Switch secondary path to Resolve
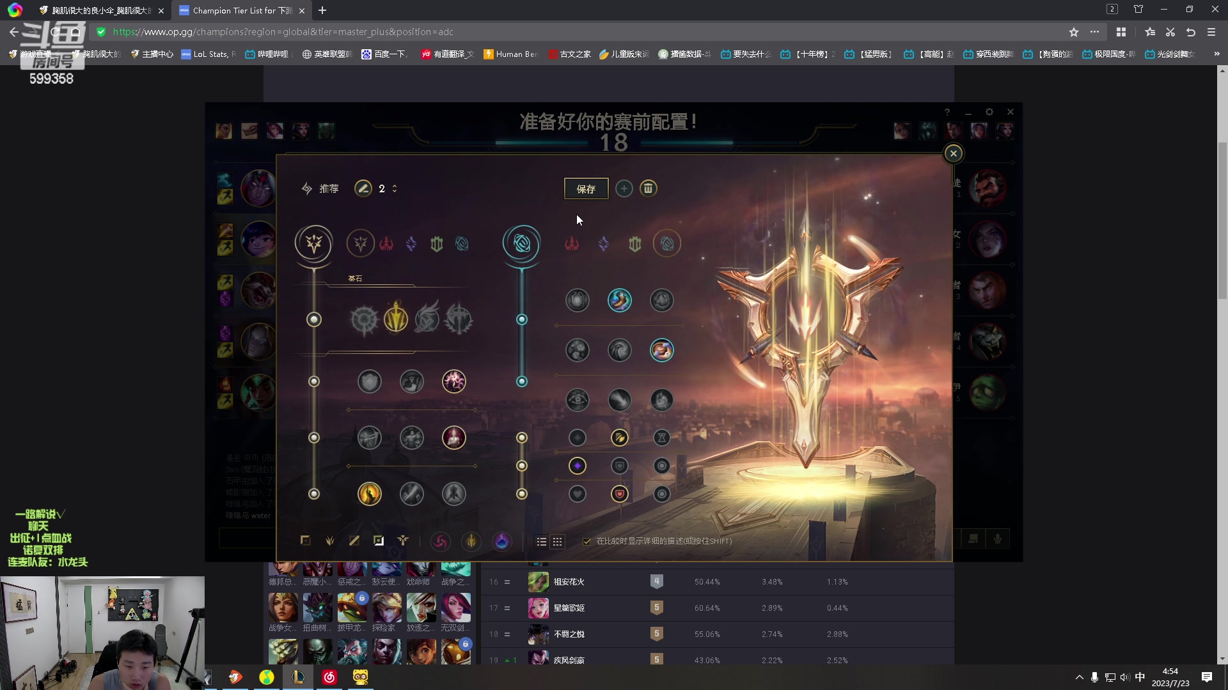This screenshot has height=690, width=1228. tap(635, 243)
